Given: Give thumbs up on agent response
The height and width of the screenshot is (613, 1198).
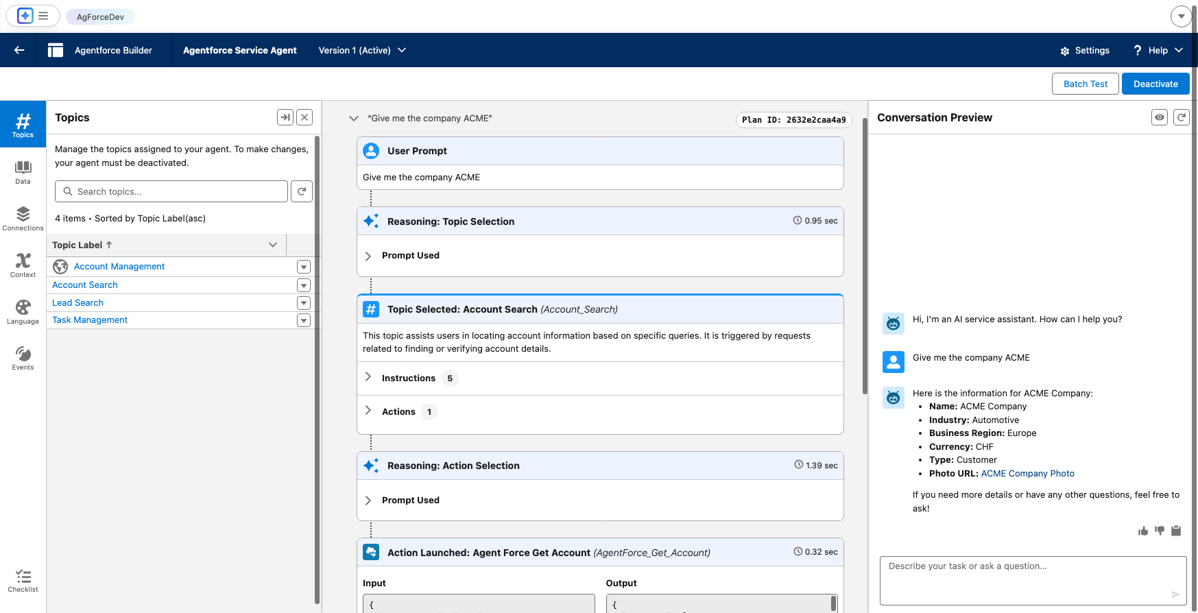Looking at the screenshot, I should click(x=1143, y=531).
